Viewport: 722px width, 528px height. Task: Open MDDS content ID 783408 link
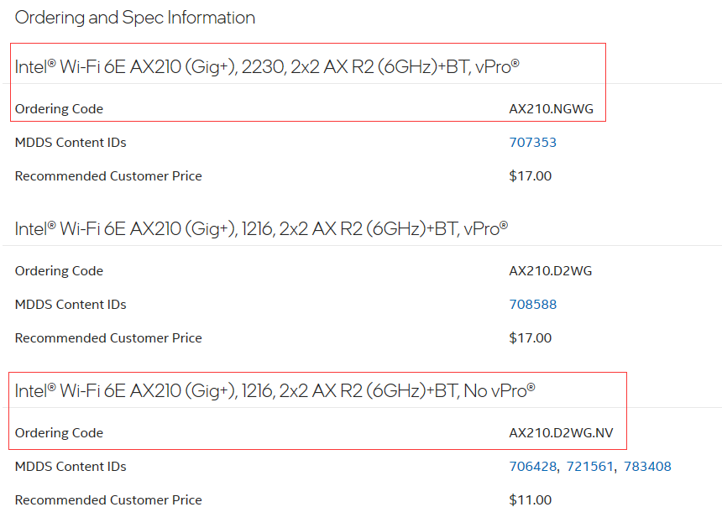647,467
